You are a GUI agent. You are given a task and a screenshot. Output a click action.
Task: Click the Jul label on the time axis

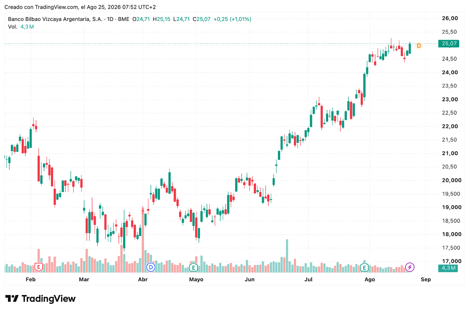308,279
